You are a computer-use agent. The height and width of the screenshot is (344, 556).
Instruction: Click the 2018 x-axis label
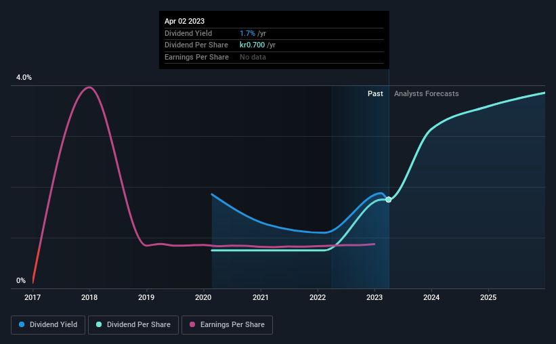pos(89,297)
